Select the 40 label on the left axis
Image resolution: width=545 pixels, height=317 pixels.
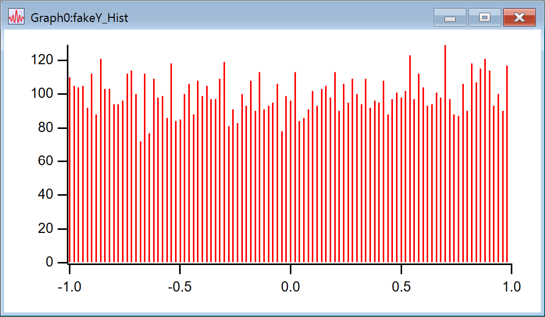pos(46,195)
